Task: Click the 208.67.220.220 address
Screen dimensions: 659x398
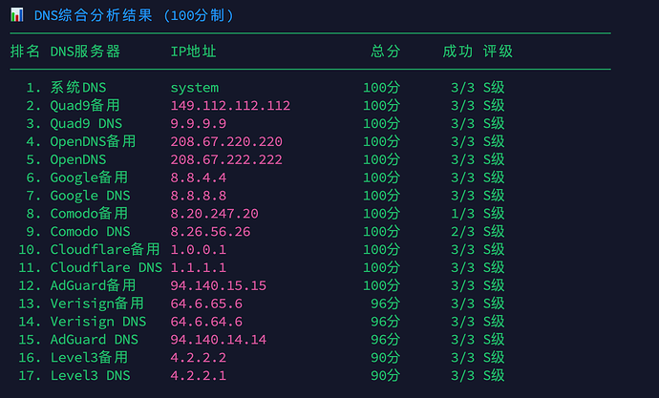Action: click(226, 141)
